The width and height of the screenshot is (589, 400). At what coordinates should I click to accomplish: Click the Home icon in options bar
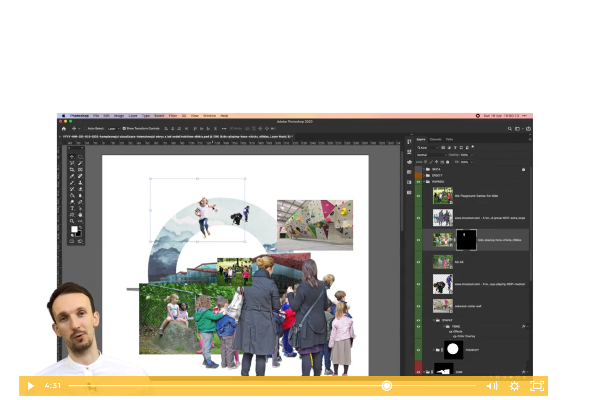(x=64, y=128)
